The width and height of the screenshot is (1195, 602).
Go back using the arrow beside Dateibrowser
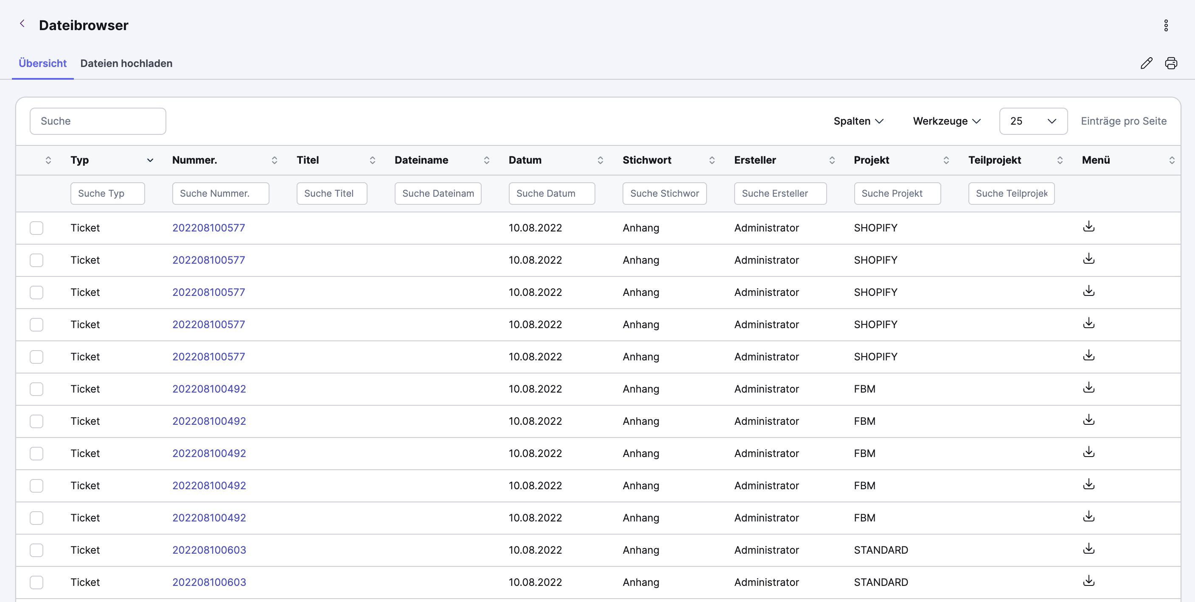coord(22,24)
